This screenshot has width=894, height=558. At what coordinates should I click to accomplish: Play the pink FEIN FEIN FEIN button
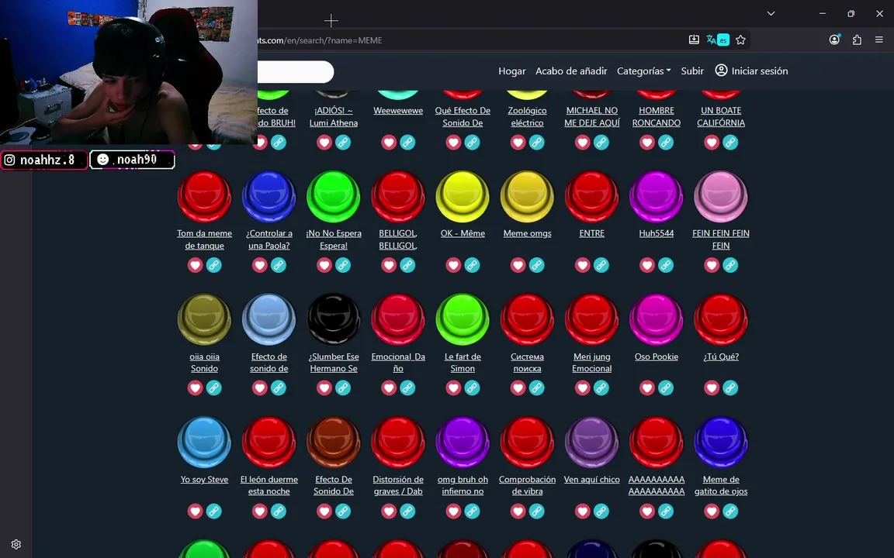click(721, 196)
